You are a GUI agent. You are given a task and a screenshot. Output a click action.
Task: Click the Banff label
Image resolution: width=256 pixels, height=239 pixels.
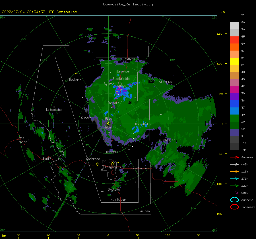point(47,158)
